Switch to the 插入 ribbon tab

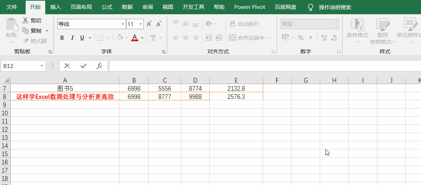55,7
